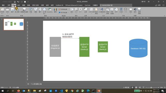Adjust the zoom slider handle in status bar
166x93 pixels.
(151, 88)
